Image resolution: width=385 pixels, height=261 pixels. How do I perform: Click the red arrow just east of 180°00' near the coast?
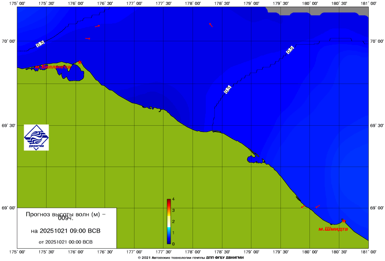318,206
